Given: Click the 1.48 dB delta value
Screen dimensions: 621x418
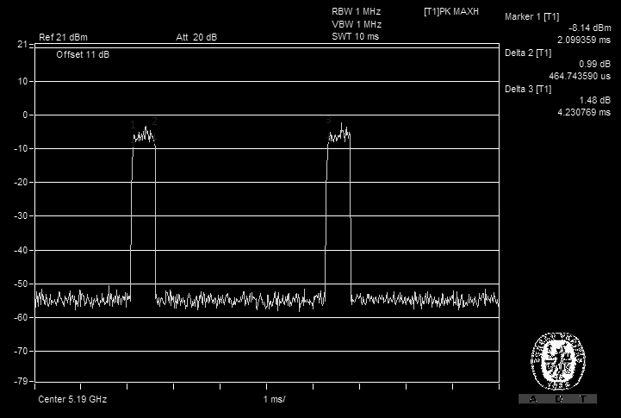Looking at the screenshot, I should [x=594, y=100].
